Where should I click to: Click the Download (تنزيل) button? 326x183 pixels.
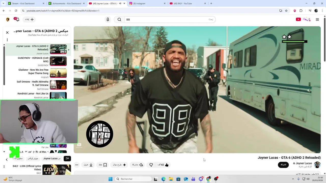click(x=88, y=165)
